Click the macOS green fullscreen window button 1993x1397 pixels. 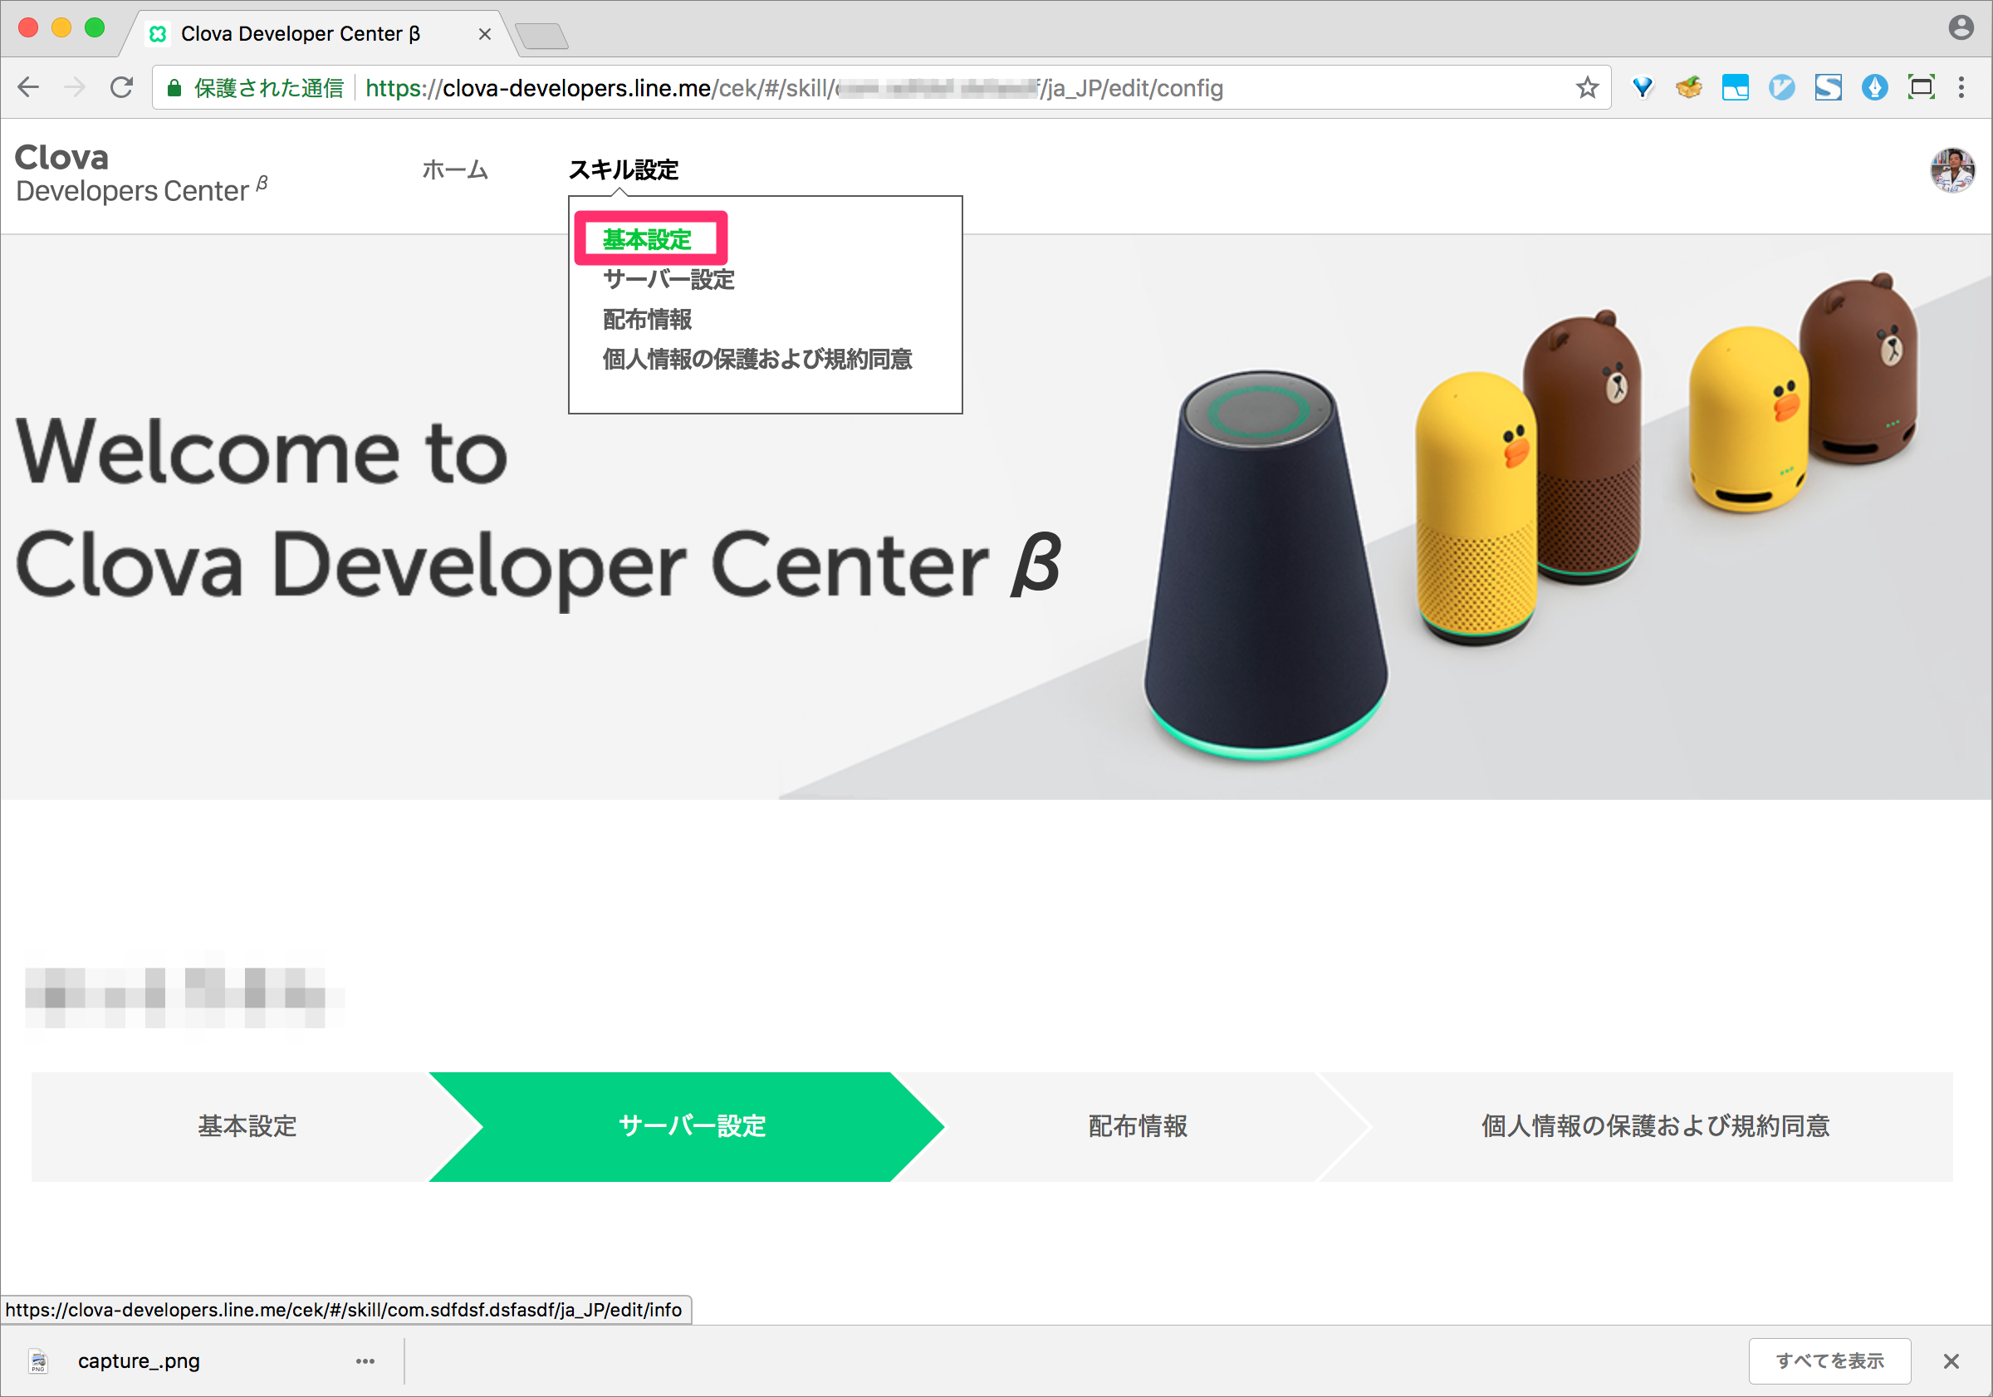(95, 27)
